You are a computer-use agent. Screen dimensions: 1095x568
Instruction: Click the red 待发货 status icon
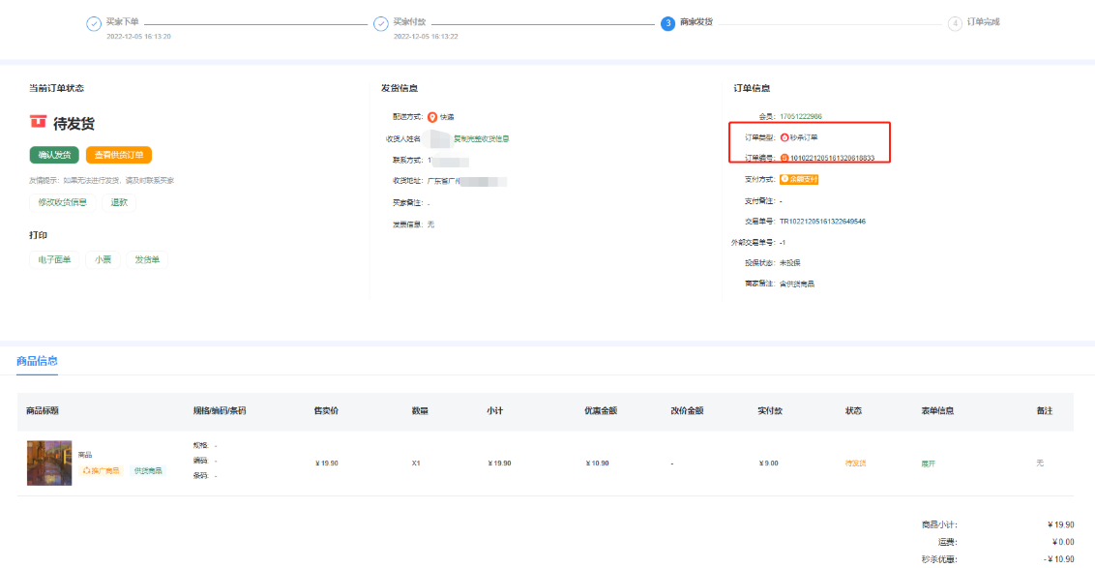pyautogui.click(x=38, y=122)
